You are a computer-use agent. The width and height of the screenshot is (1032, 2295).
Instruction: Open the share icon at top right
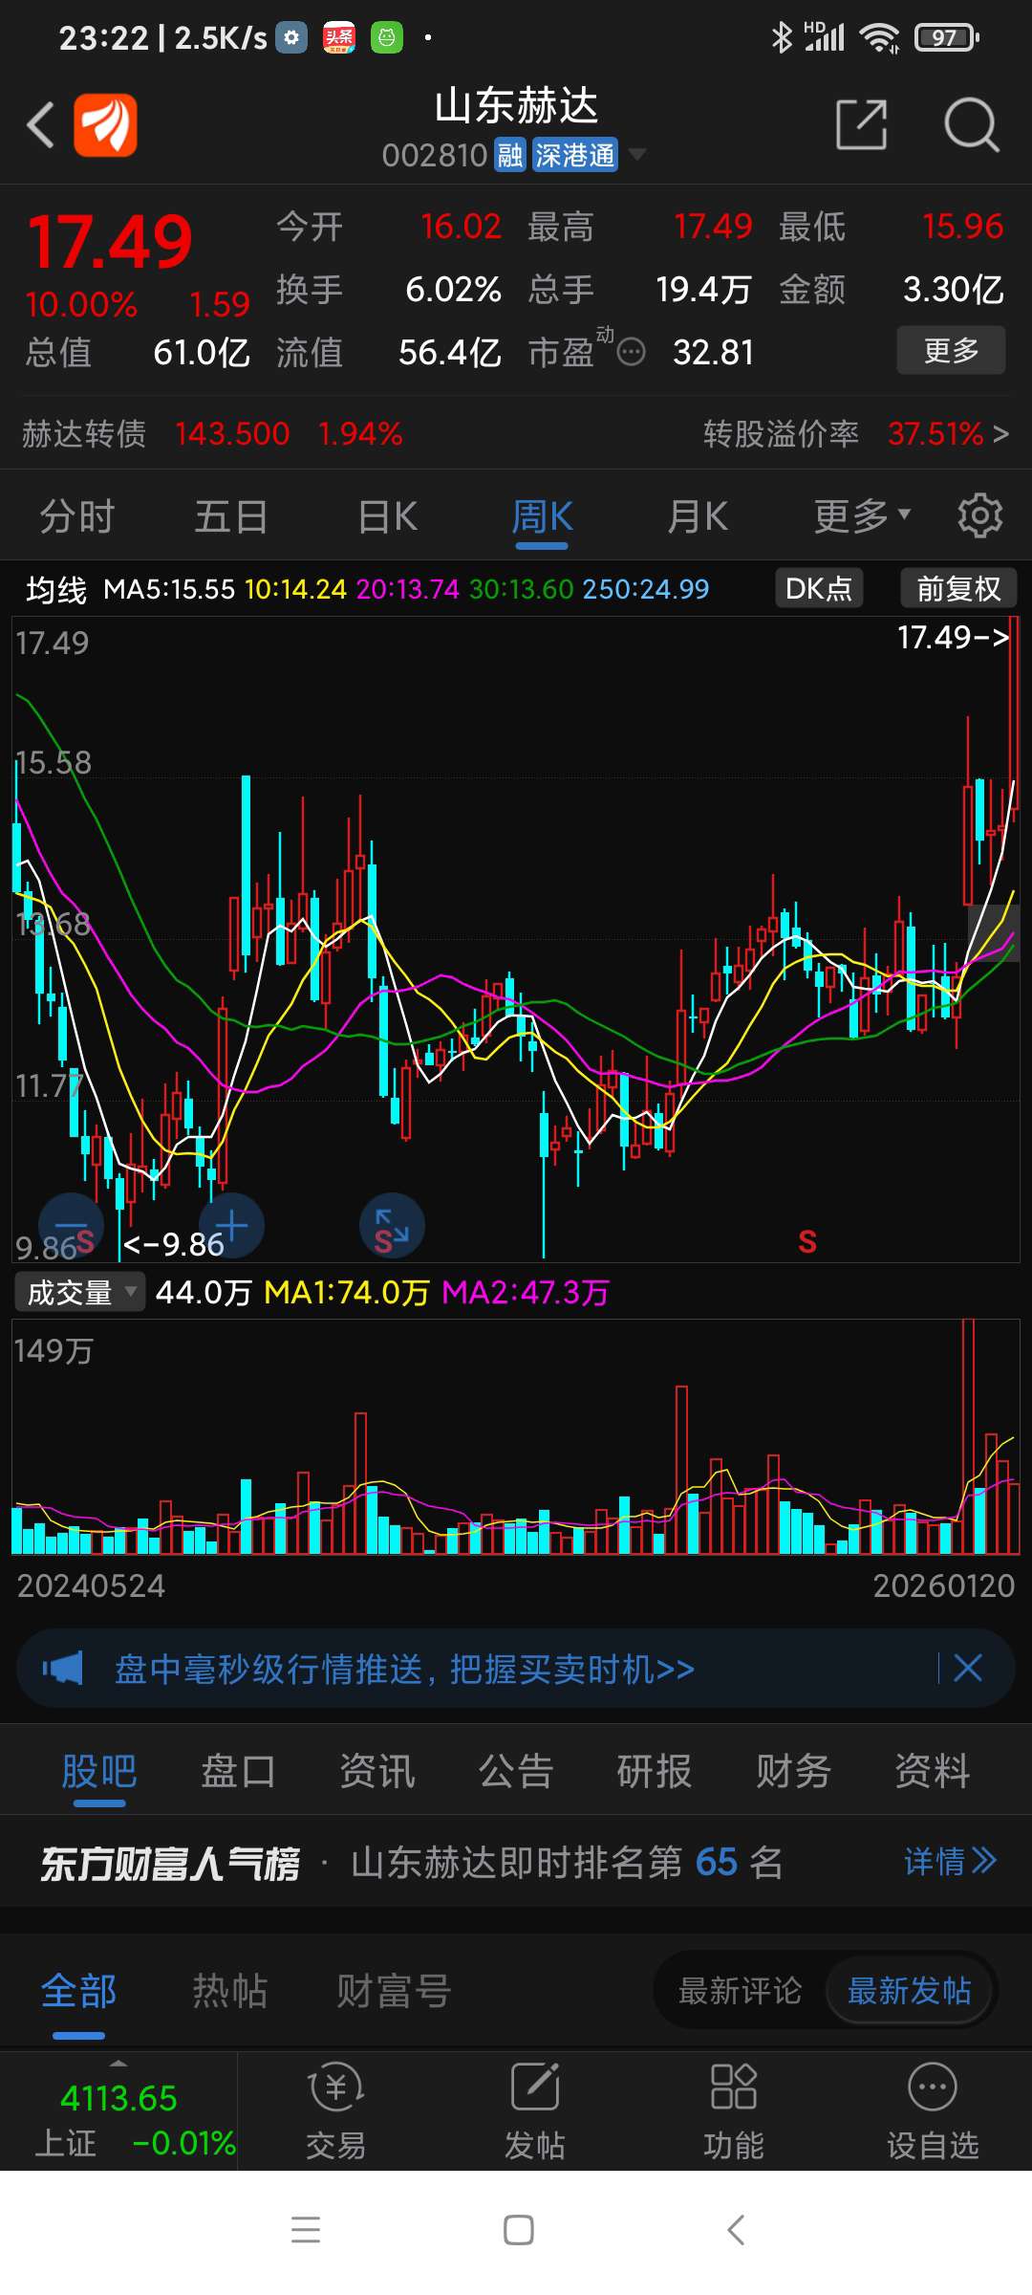coord(862,124)
